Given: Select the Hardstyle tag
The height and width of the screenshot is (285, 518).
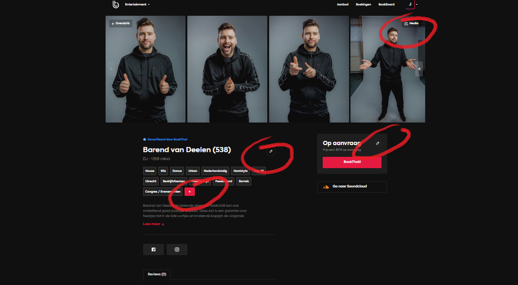Looking at the screenshot, I should click(240, 171).
